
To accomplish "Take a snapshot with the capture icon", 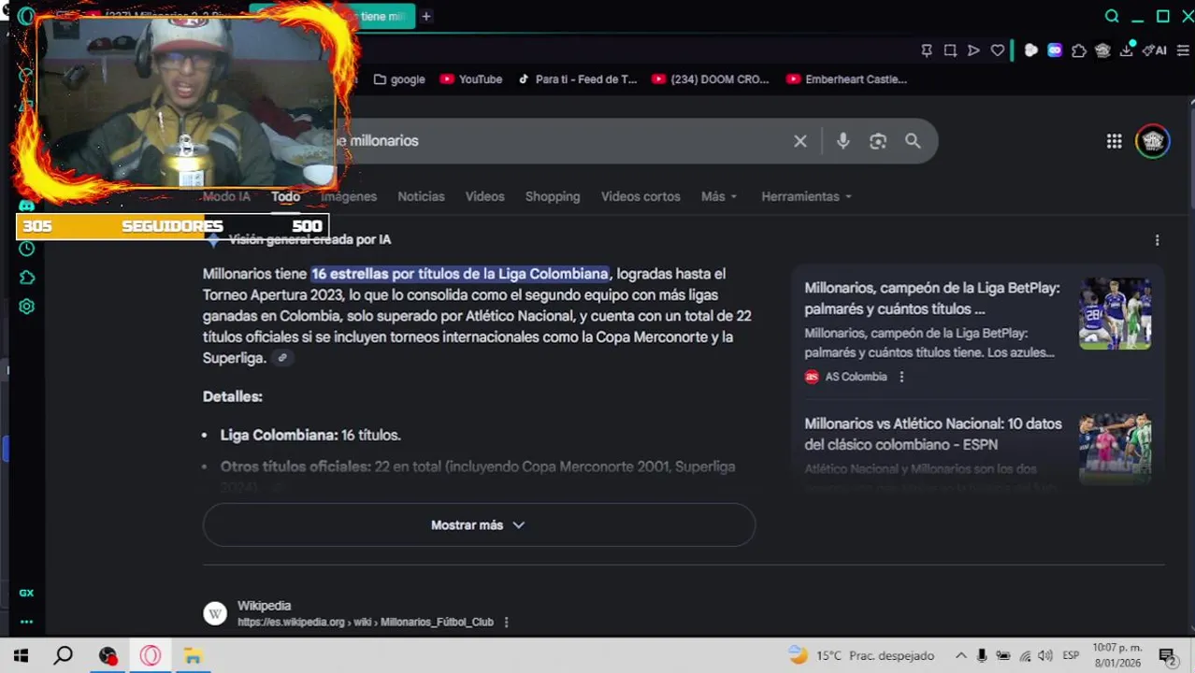I will (950, 50).
